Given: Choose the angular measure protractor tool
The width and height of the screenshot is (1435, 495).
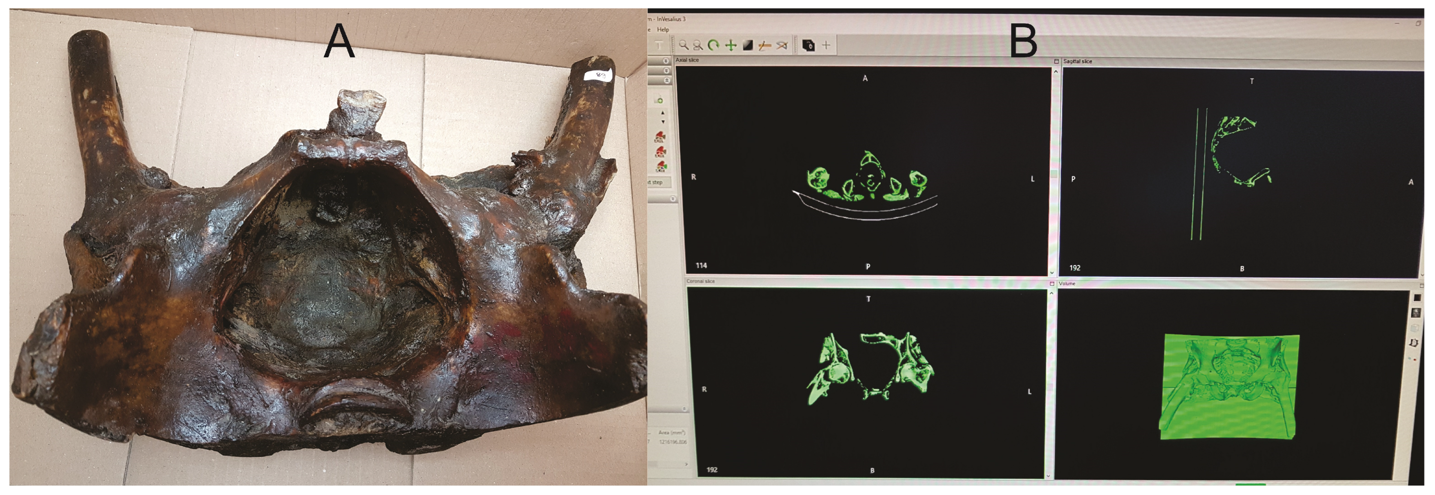Looking at the screenshot, I should [782, 45].
